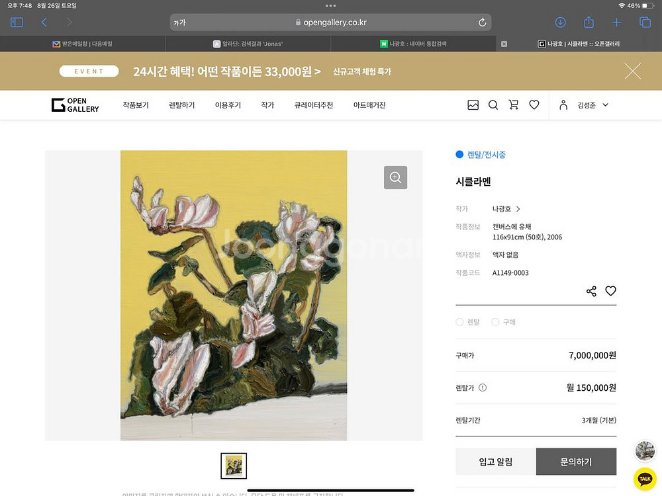
Task: Click the 입고 알림 button
Action: [496, 462]
